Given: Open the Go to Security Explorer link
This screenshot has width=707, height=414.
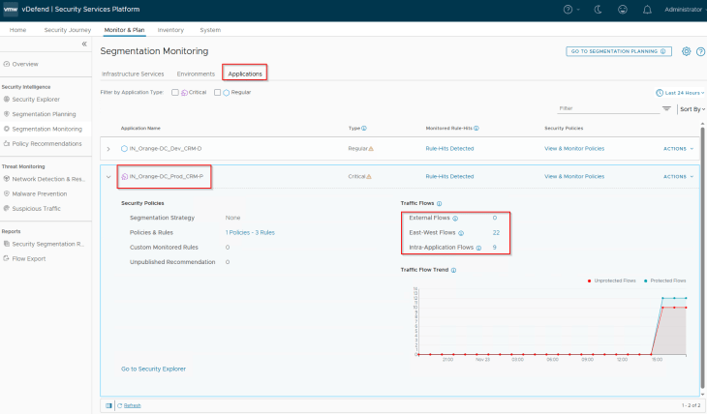Looking at the screenshot, I should tap(153, 369).
